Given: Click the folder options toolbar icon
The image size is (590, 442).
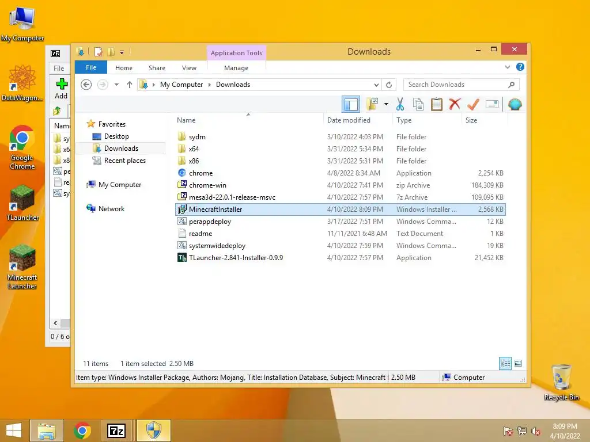Looking at the screenshot, I should click(x=372, y=104).
